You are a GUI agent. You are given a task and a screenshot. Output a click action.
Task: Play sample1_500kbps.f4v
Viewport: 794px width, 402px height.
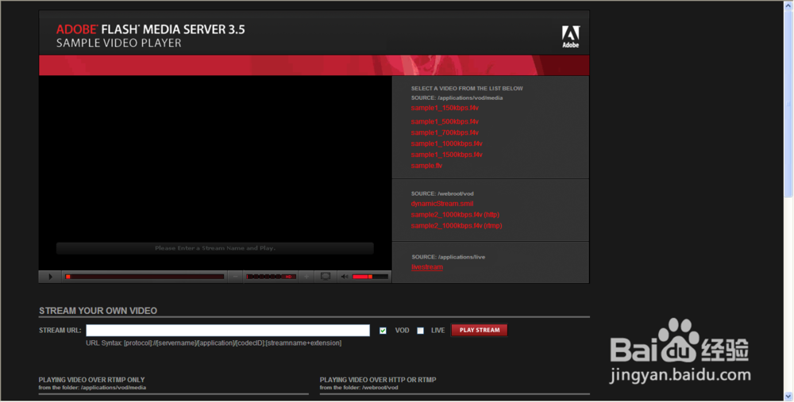coord(445,122)
